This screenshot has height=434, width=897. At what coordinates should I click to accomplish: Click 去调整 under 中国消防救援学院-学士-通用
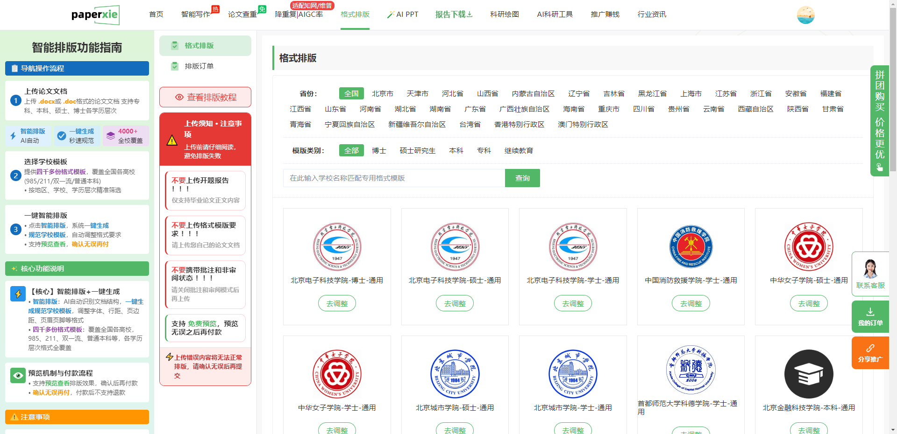691,303
